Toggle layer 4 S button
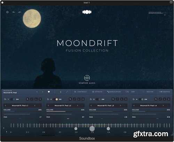 tap(168, 99)
